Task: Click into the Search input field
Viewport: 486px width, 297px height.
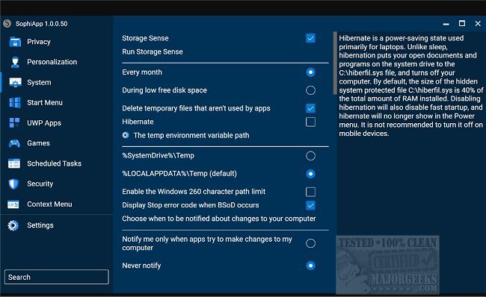Action: [57, 277]
